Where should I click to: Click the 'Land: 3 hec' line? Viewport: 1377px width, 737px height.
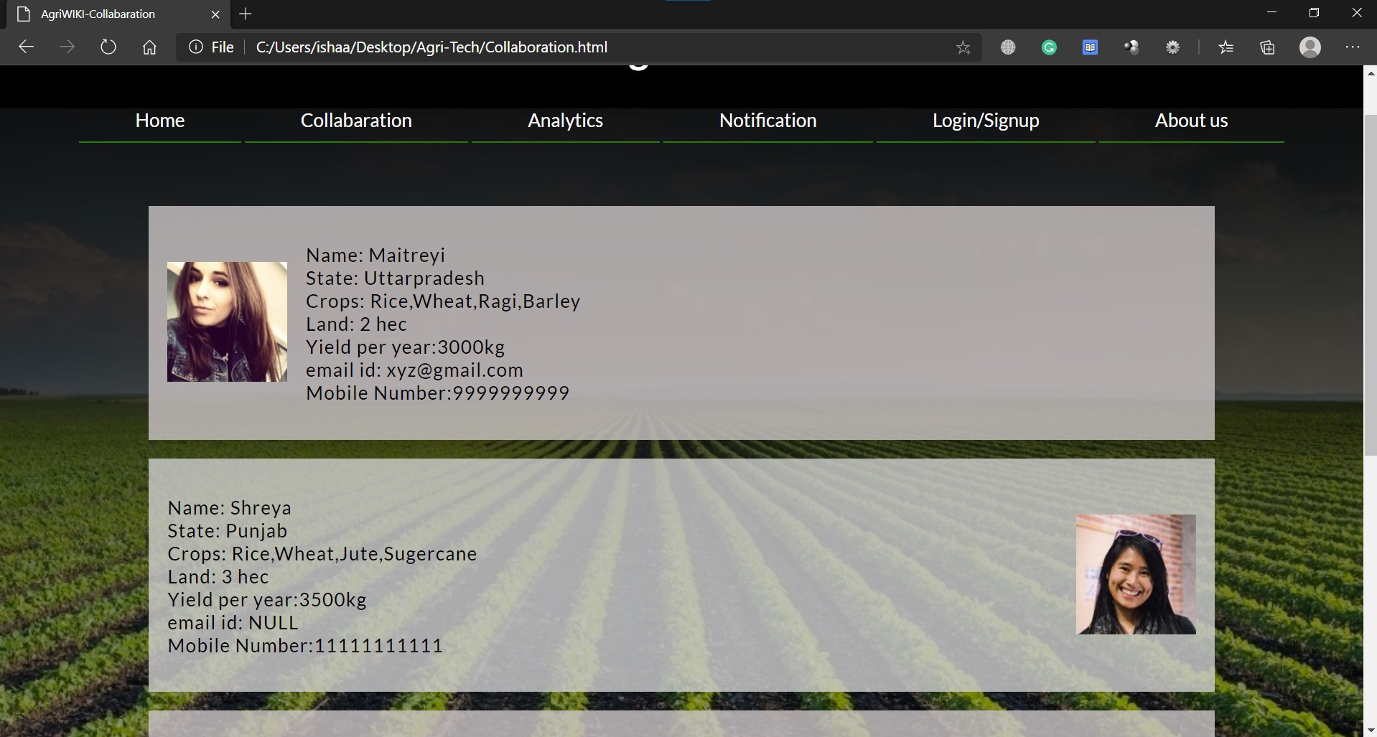(218, 577)
